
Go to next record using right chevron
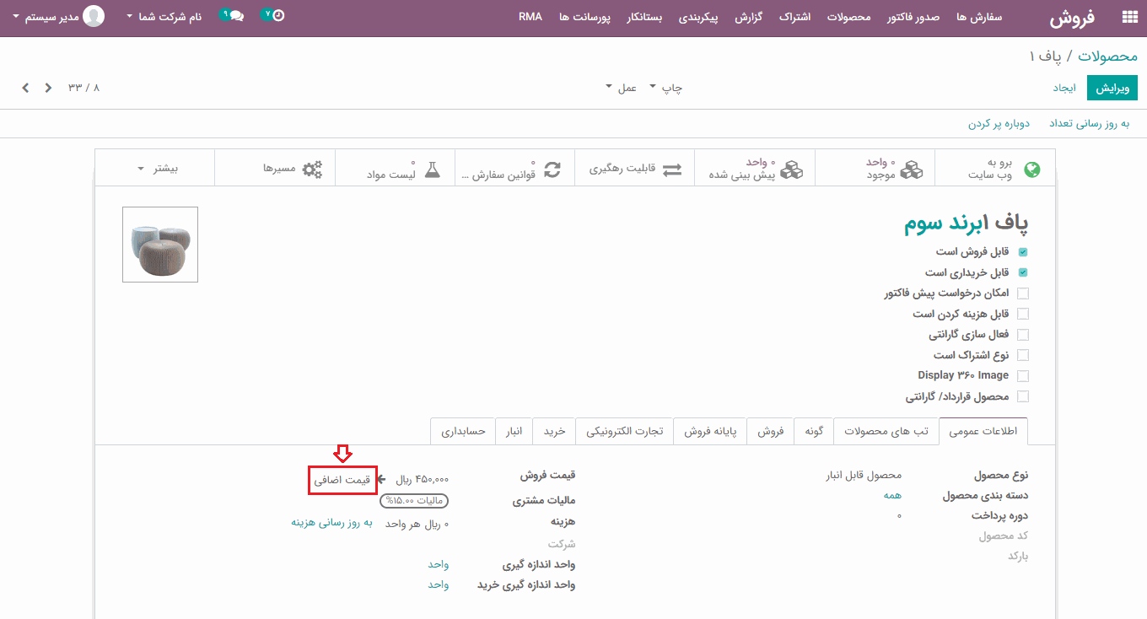point(25,88)
